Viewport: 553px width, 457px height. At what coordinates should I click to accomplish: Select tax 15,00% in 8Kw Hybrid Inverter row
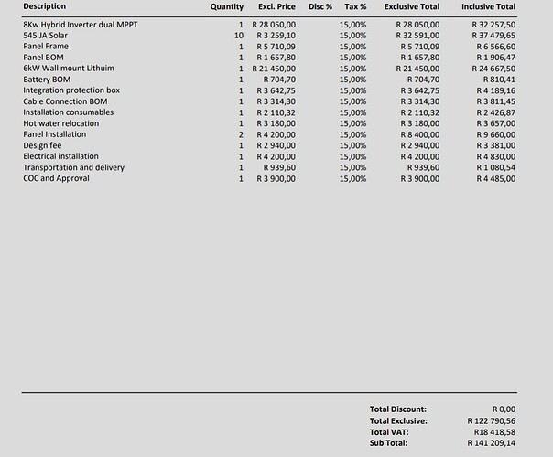click(x=353, y=25)
